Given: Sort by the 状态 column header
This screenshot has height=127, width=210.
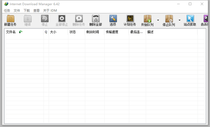Looking at the screenshot, I should pyautogui.click(x=76, y=32).
